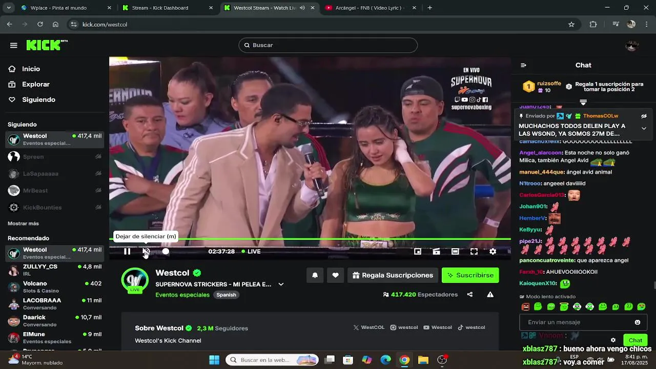Select LaSapaaaaa in followed channels

pyautogui.click(x=54, y=174)
